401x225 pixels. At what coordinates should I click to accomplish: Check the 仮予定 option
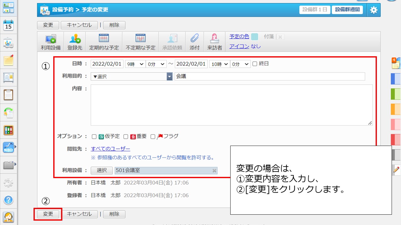pyautogui.click(x=94, y=137)
